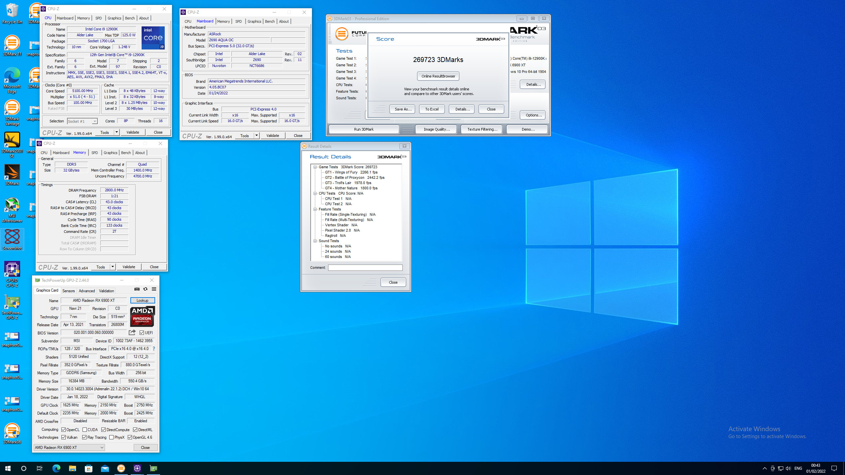Open the Image Quality settings button

pyautogui.click(x=436, y=129)
